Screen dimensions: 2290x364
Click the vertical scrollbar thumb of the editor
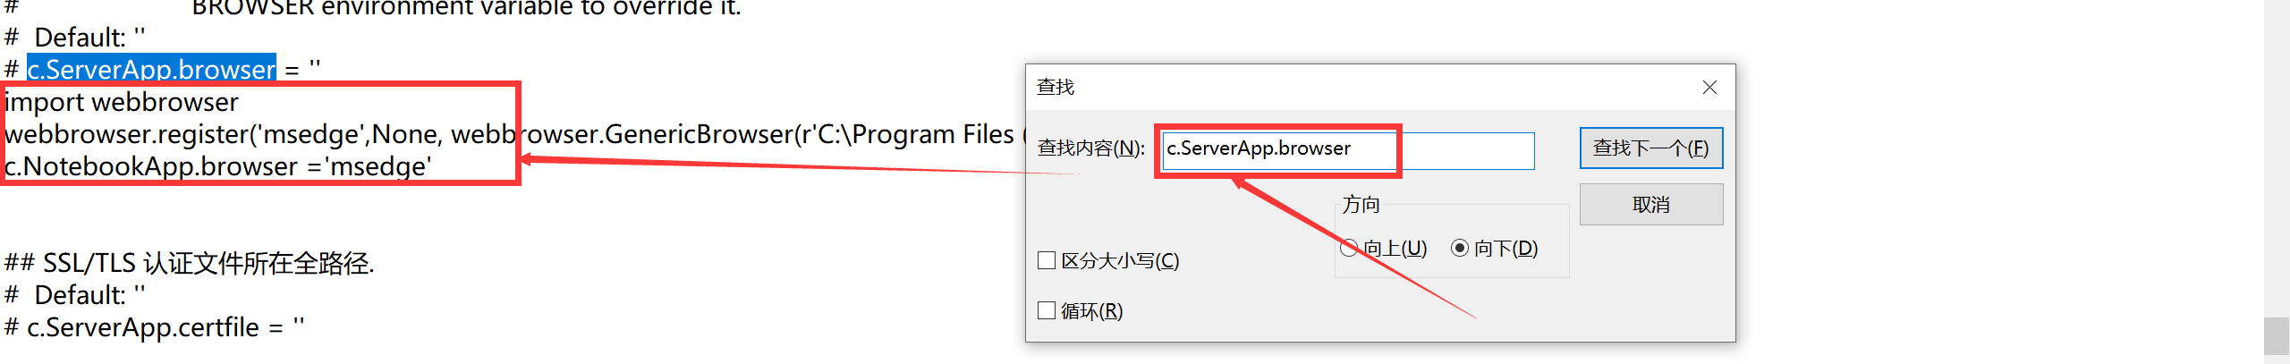pos(2277,336)
